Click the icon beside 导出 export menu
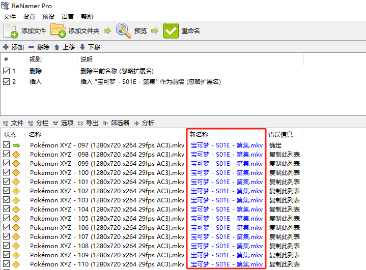366x270 pixels. (x=80, y=123)
